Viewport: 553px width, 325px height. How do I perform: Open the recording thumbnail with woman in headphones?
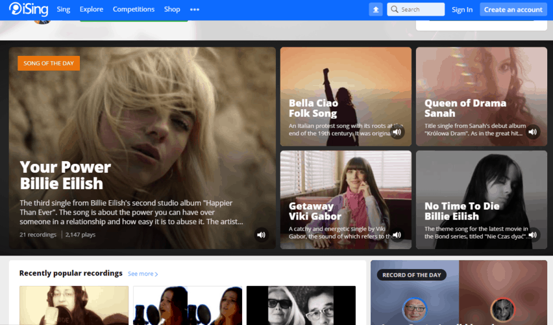pos(74,305)
